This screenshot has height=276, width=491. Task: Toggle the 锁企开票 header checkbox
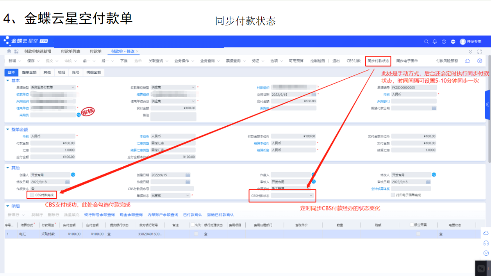coord(412,225)
